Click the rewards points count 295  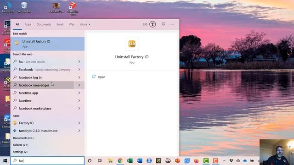pos(145,24)
